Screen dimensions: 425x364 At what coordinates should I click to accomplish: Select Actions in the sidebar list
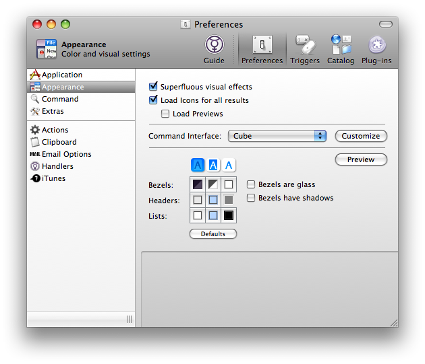point(81,130)
